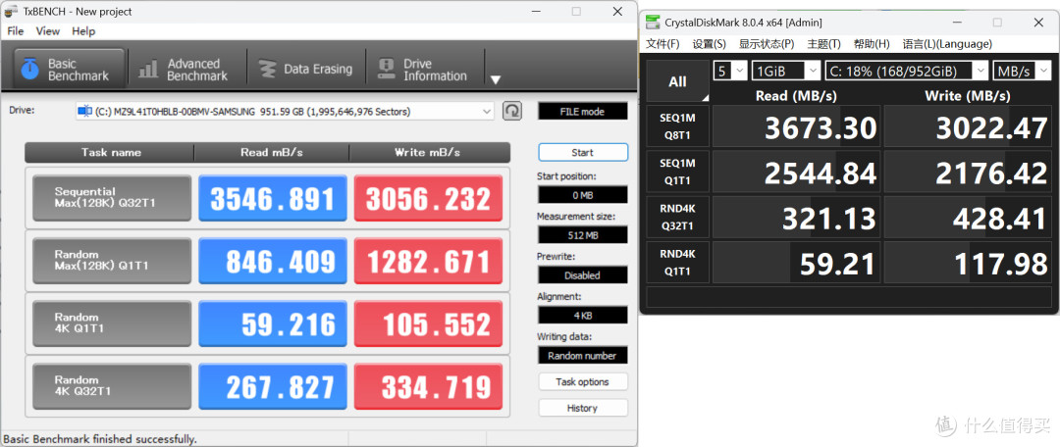This screenshot has width=1060, height=447.
Task: Click the CrystalDiskMark write value 2176.42
Action: coord(968,172)
